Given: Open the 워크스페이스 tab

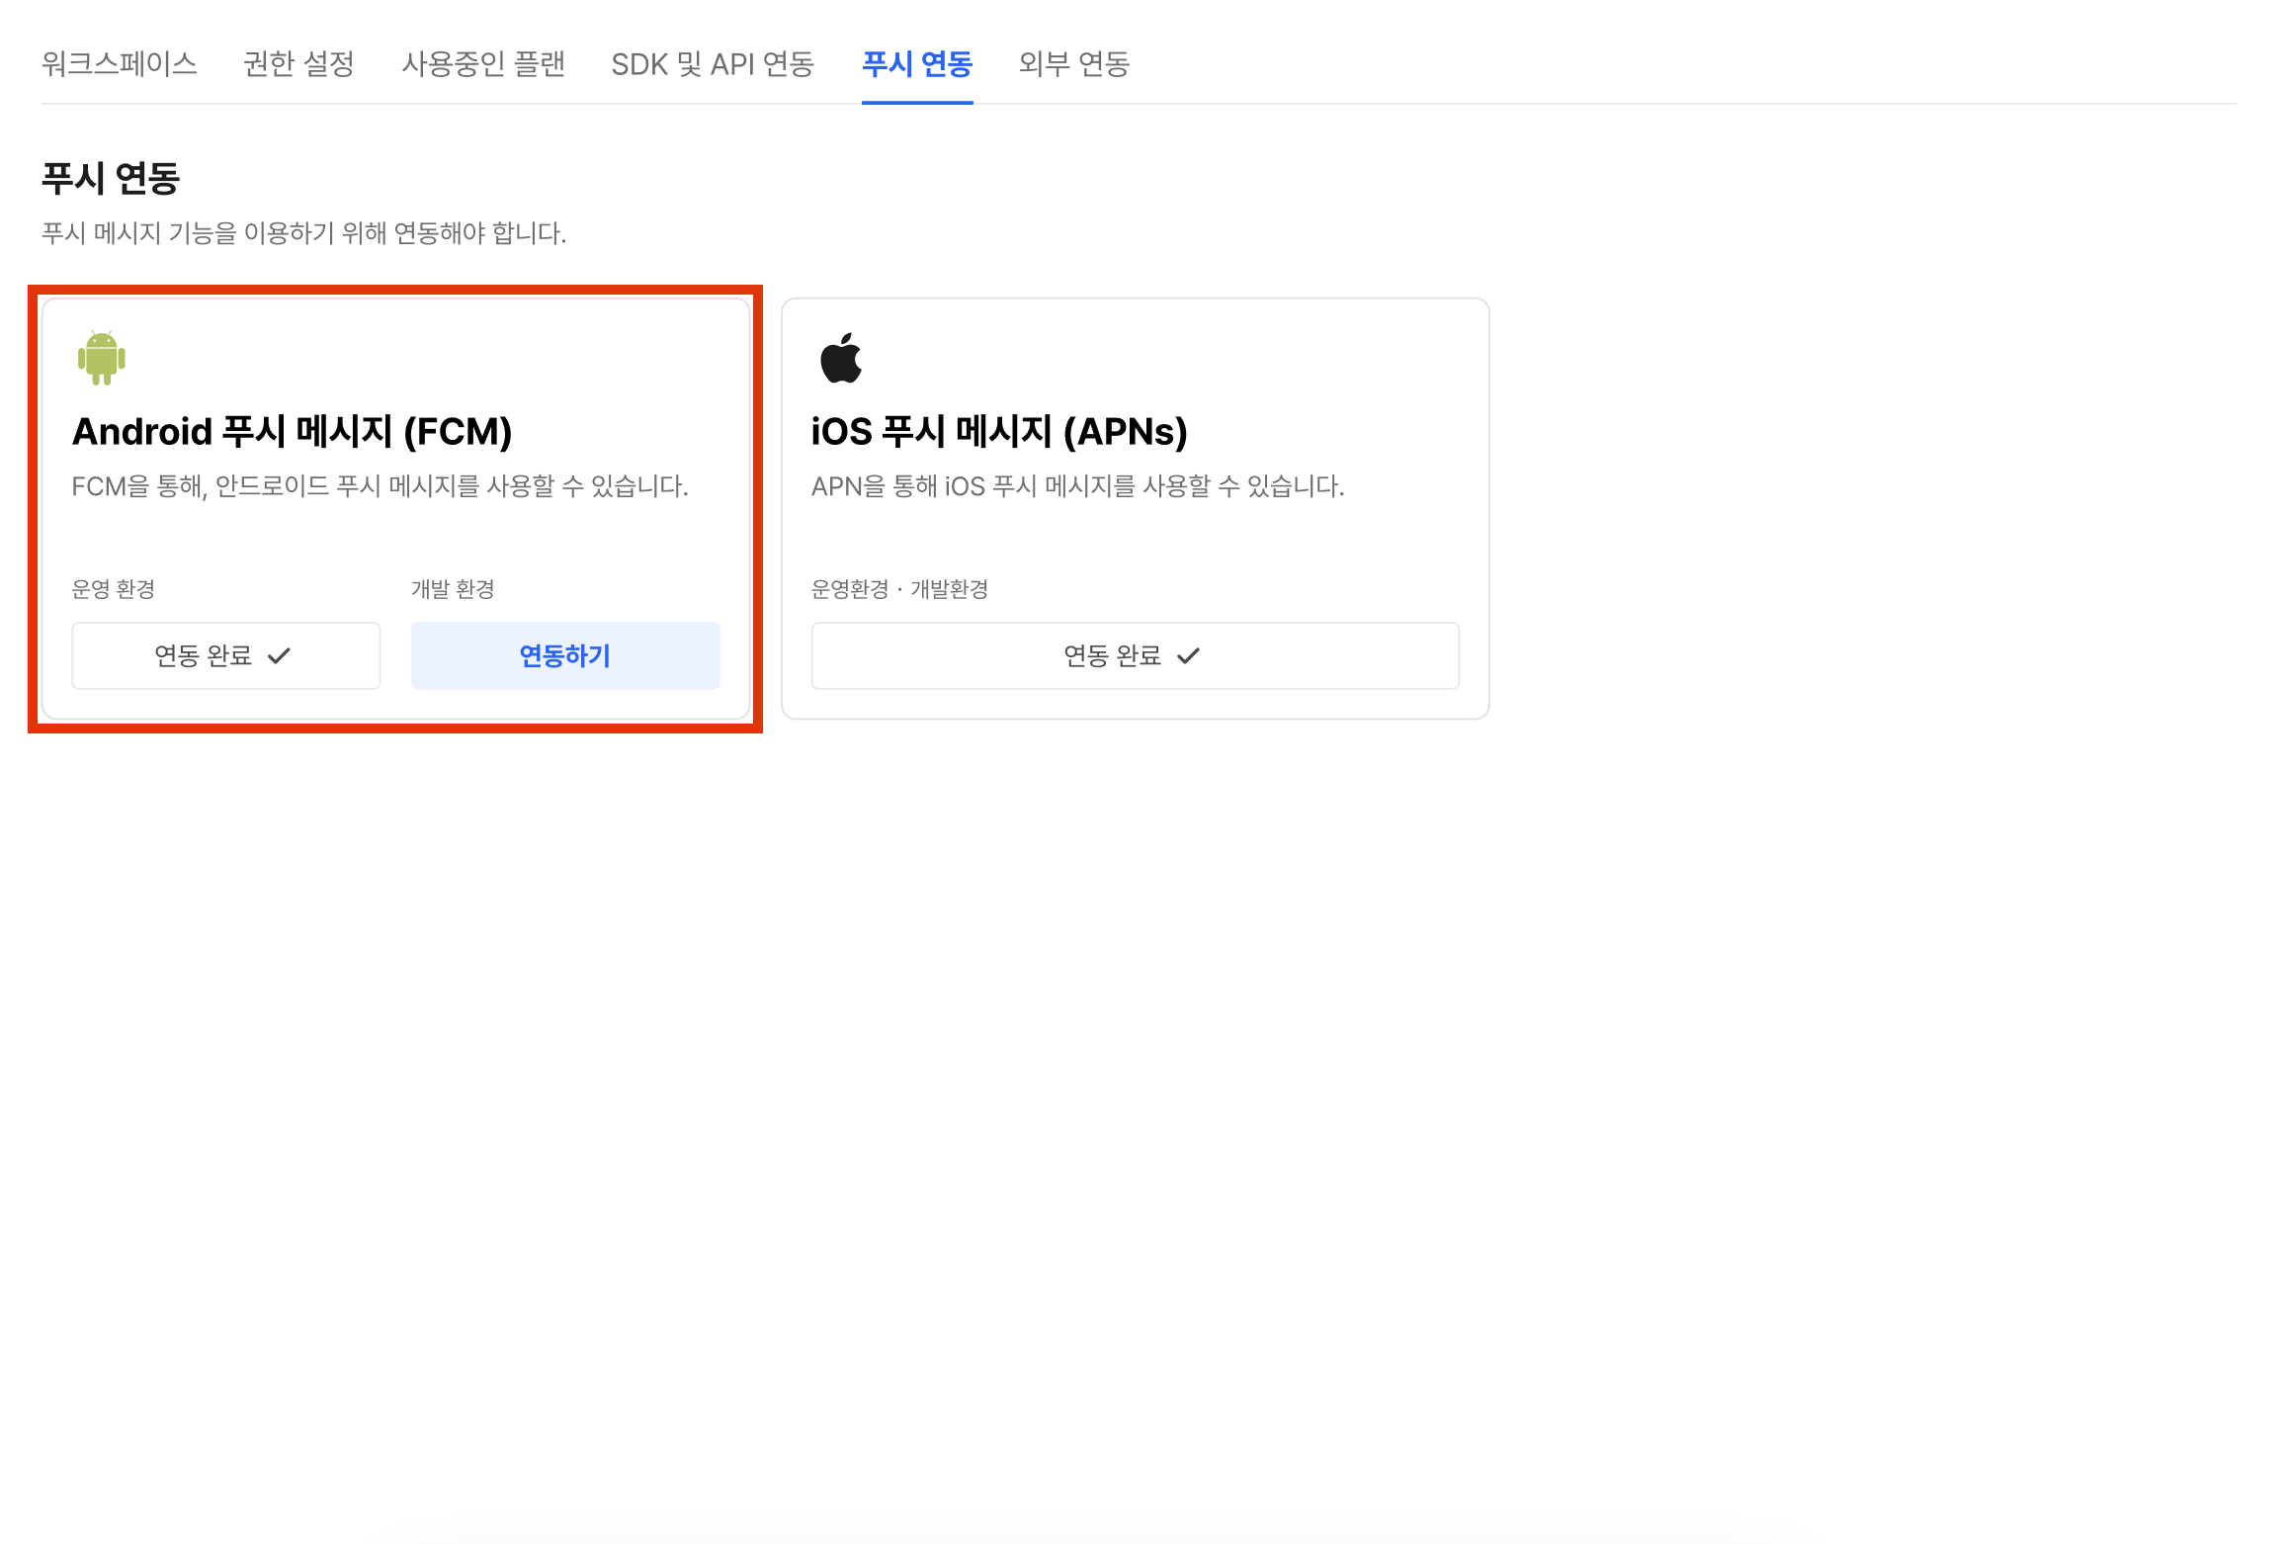Looking at the screenshot, I should 120,64.
